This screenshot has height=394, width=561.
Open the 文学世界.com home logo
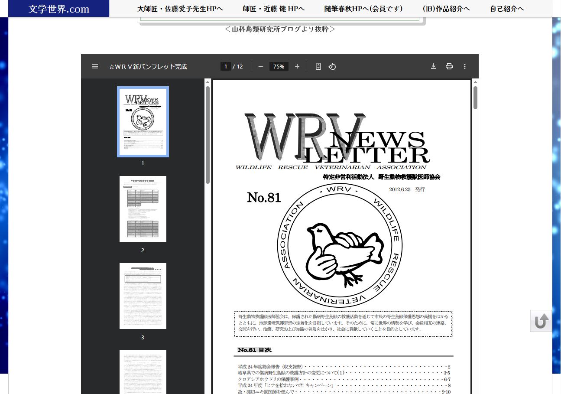point(59,9)
